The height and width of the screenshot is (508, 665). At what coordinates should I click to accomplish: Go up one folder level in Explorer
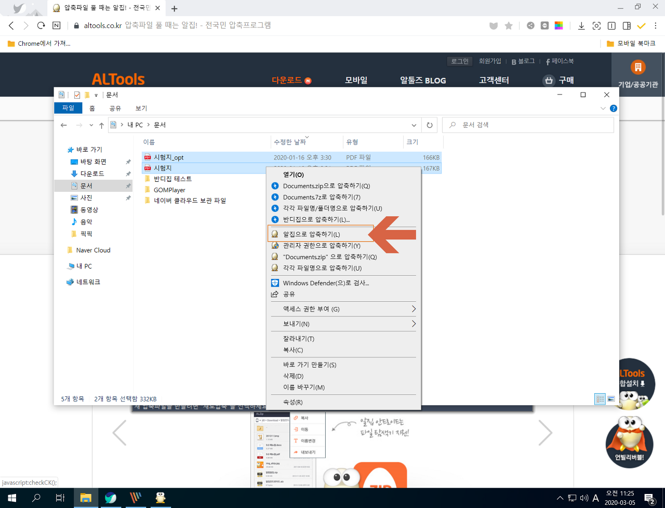point(101,125)
